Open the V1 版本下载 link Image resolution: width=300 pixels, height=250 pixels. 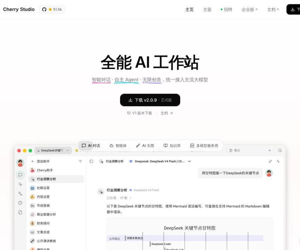(x=139, y=113)
